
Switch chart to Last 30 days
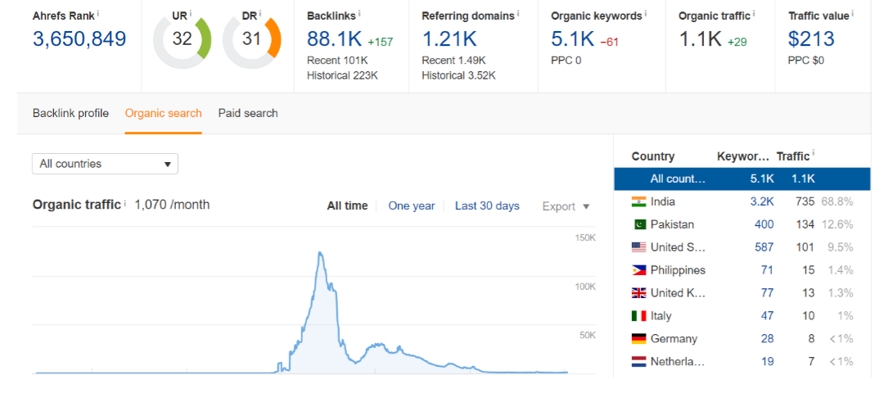[x=487, y=206]
